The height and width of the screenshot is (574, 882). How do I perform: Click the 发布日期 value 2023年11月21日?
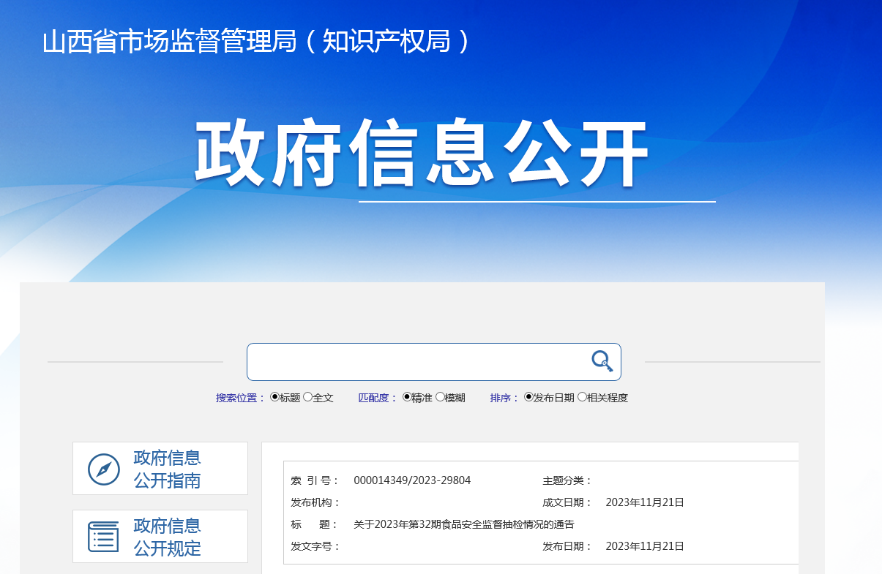pos(645,546)
